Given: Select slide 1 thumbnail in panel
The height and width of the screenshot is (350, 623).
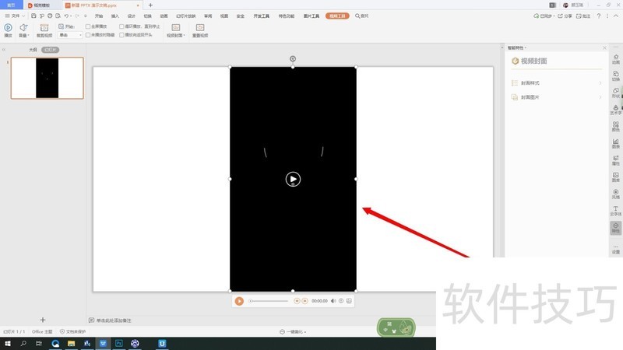Looking at the screenshot, I should (47, 78).
